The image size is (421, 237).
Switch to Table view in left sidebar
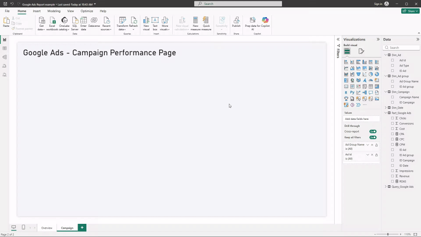coord(4,48)
